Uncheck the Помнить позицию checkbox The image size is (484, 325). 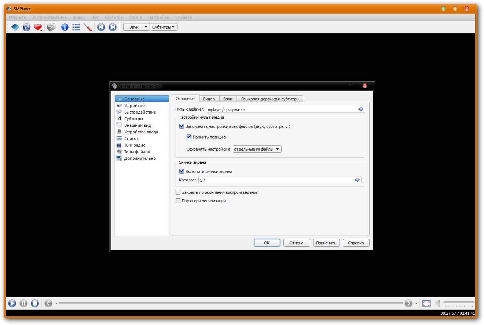point(189,137)
